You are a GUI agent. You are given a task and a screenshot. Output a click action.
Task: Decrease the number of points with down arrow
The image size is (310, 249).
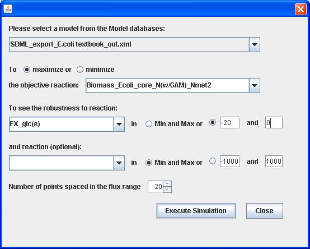point(167,190)
